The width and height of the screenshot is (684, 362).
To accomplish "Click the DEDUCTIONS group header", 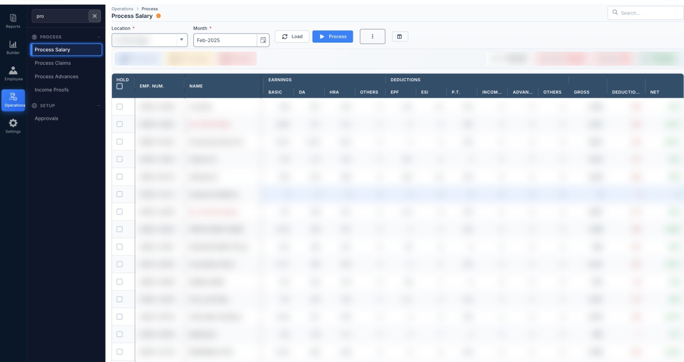I will [x=405, y=80].
